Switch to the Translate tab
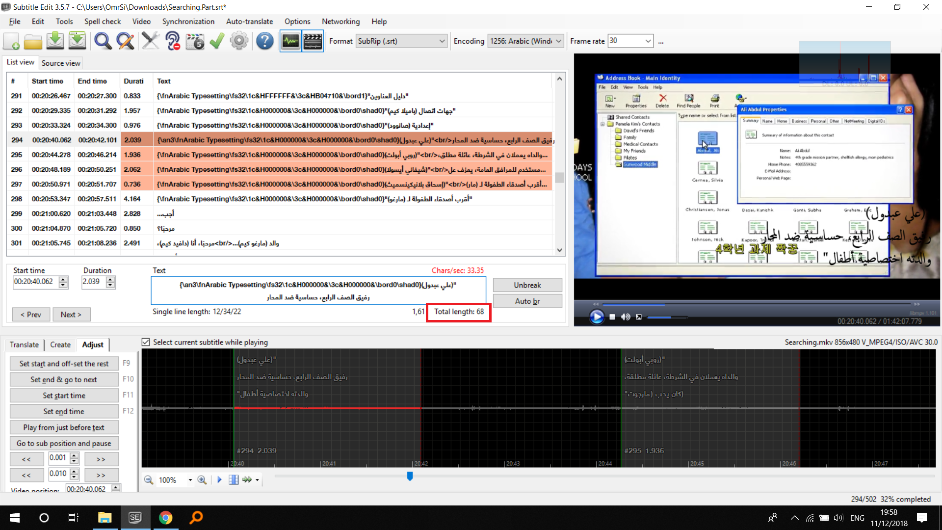 24,344
